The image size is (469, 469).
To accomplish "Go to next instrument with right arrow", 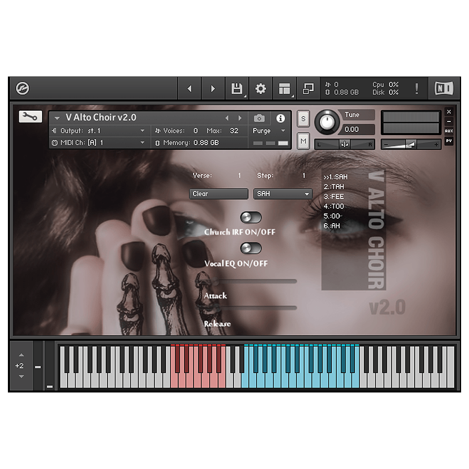I will coord(213,88).
